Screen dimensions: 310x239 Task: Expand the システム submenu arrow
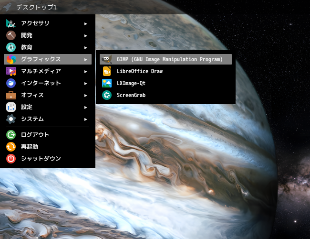tap(85, 119)
